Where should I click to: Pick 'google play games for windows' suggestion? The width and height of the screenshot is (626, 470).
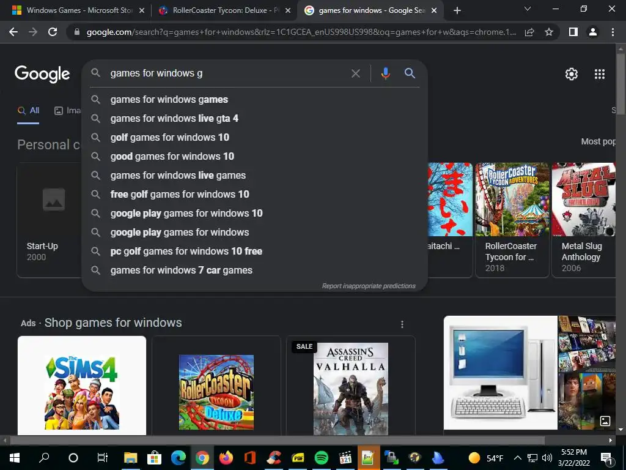point(255,232)
